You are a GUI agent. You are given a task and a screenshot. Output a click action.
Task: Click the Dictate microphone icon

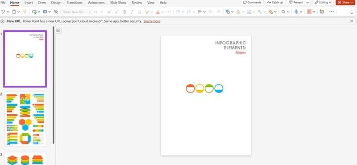click(296, 12)
